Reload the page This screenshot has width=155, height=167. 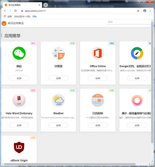15,11
